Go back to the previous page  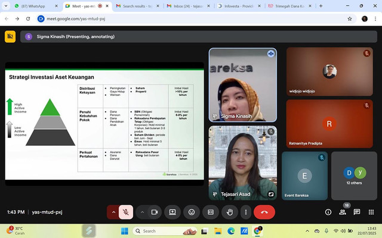coord(7,18)
